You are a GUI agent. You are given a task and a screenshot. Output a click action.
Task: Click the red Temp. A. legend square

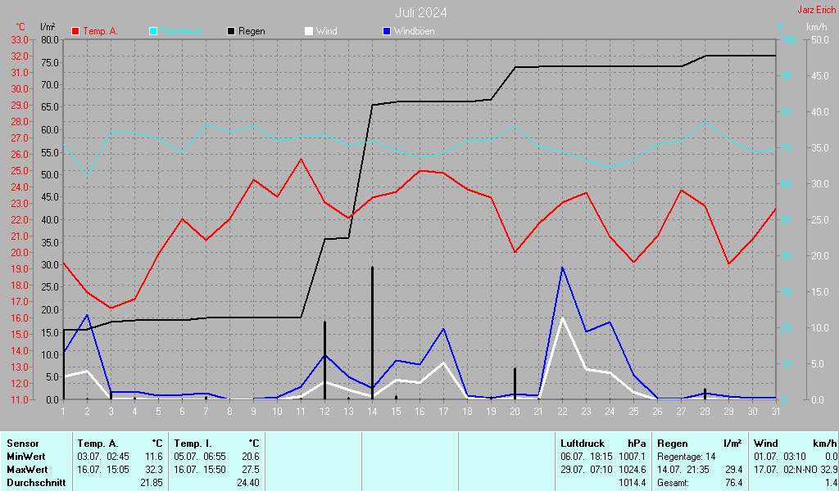pos(76,31)
